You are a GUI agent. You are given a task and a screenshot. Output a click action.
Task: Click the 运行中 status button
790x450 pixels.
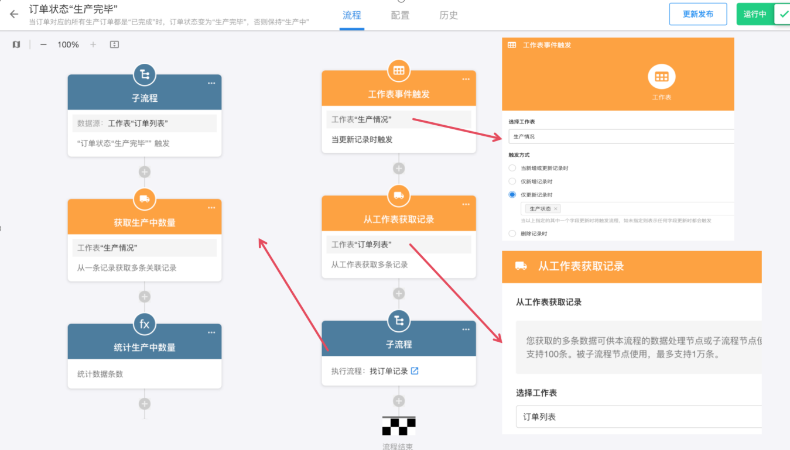[755, 14]
